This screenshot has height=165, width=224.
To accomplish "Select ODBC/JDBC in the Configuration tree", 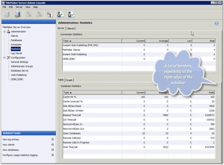I will 17,79.
